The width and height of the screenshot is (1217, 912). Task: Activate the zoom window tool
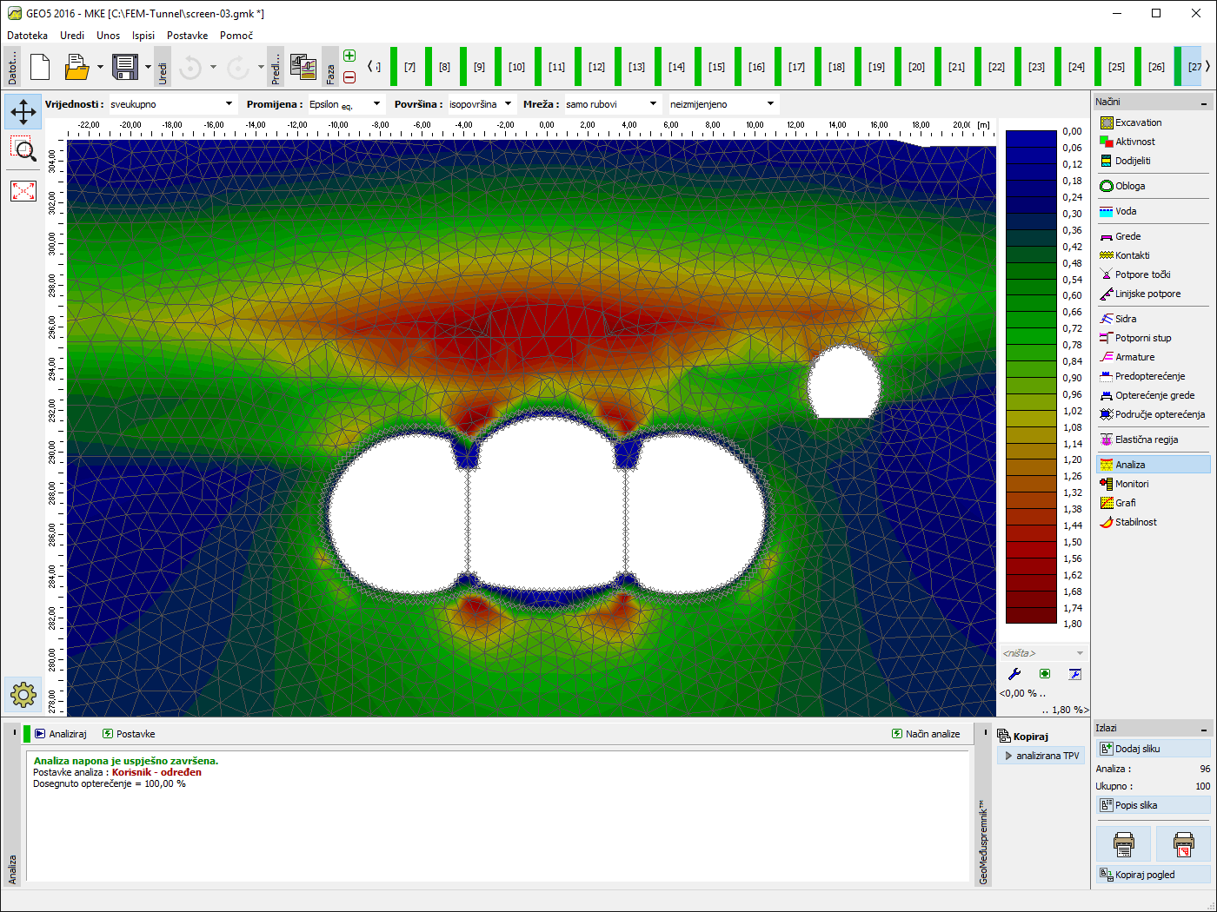[23, 150]
